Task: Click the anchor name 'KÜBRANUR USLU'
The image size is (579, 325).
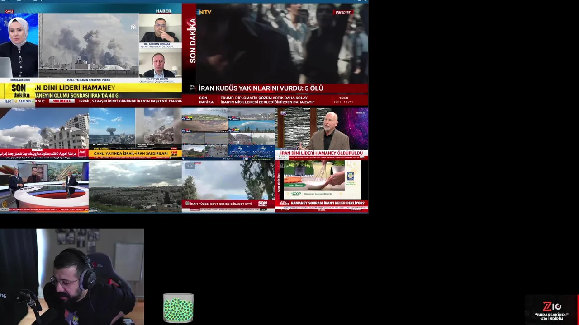Action: coord(20,80)
